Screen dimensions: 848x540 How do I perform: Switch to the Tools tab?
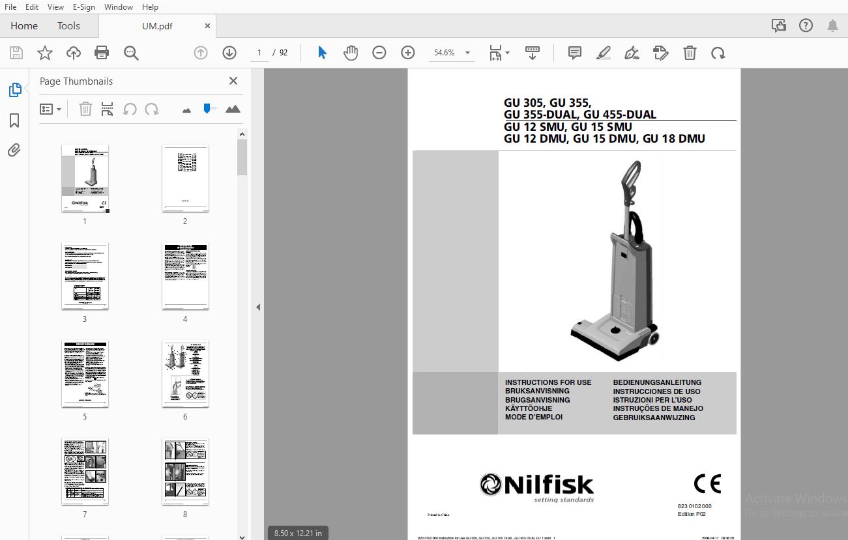(68, 26)
